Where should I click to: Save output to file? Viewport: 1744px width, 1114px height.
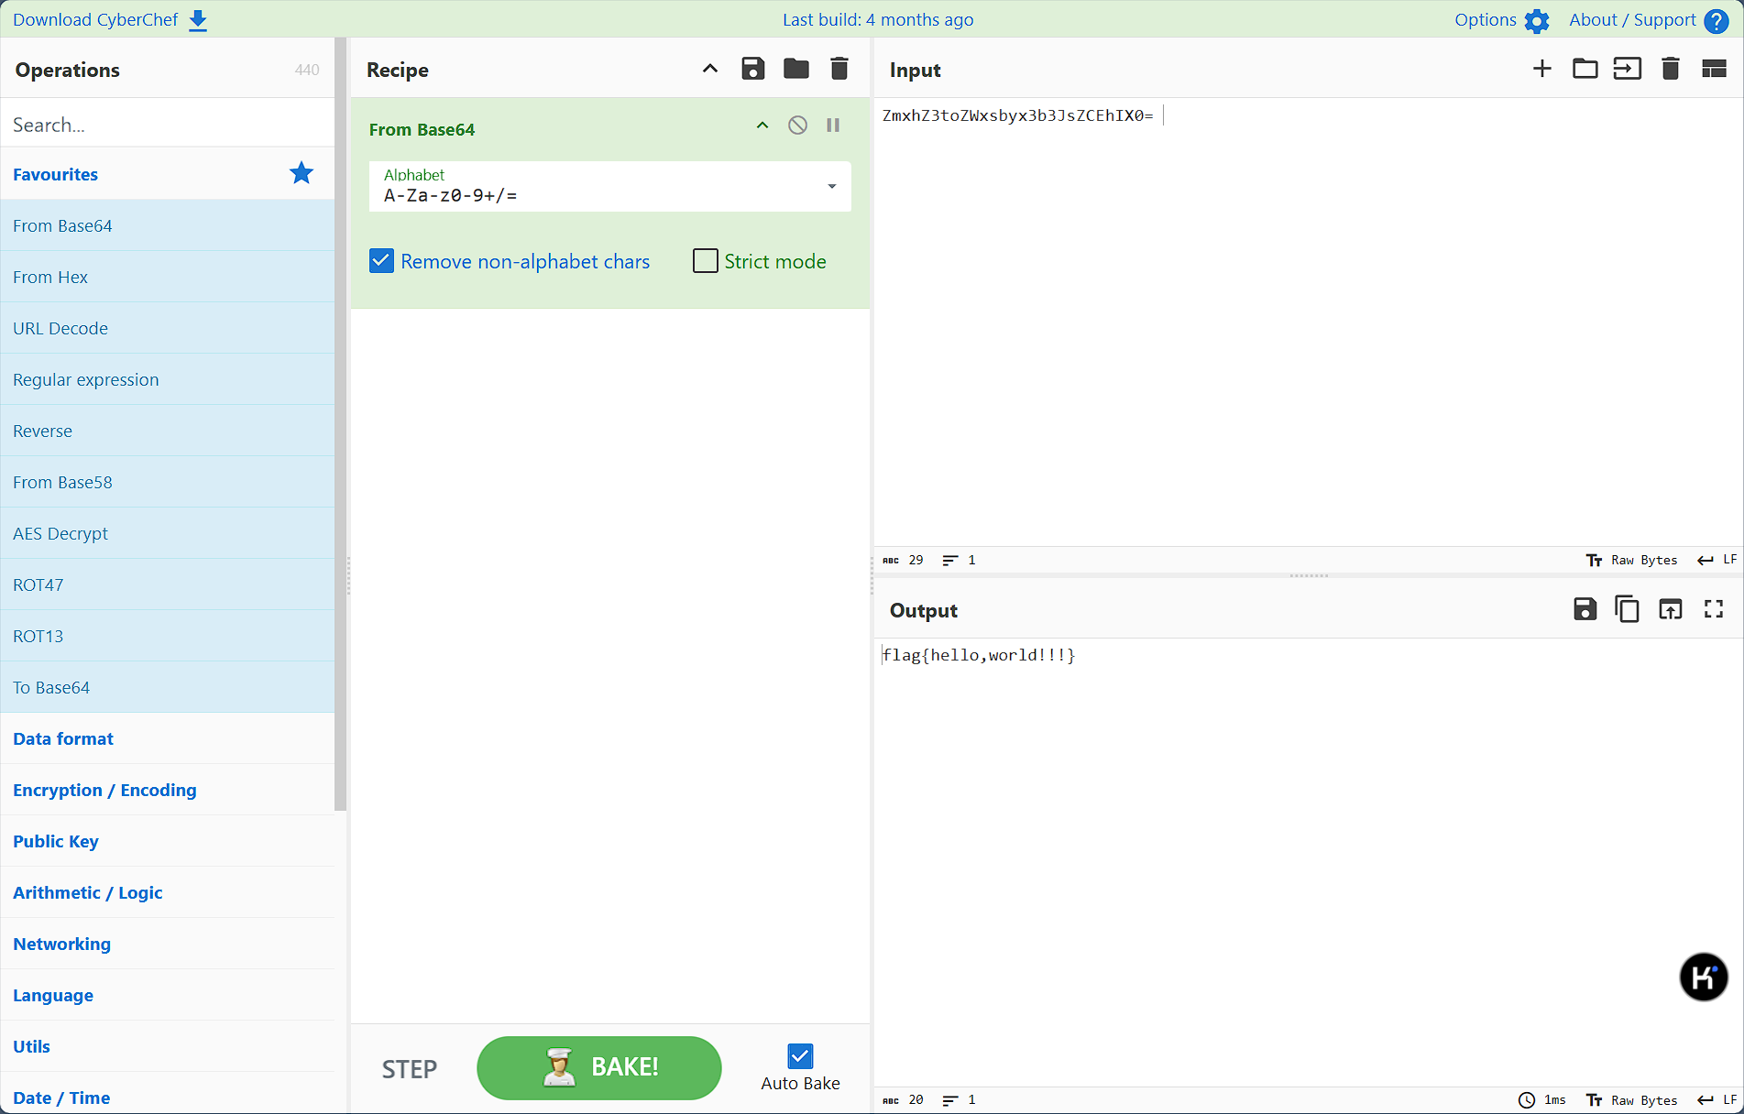[x=1585, y=609]
